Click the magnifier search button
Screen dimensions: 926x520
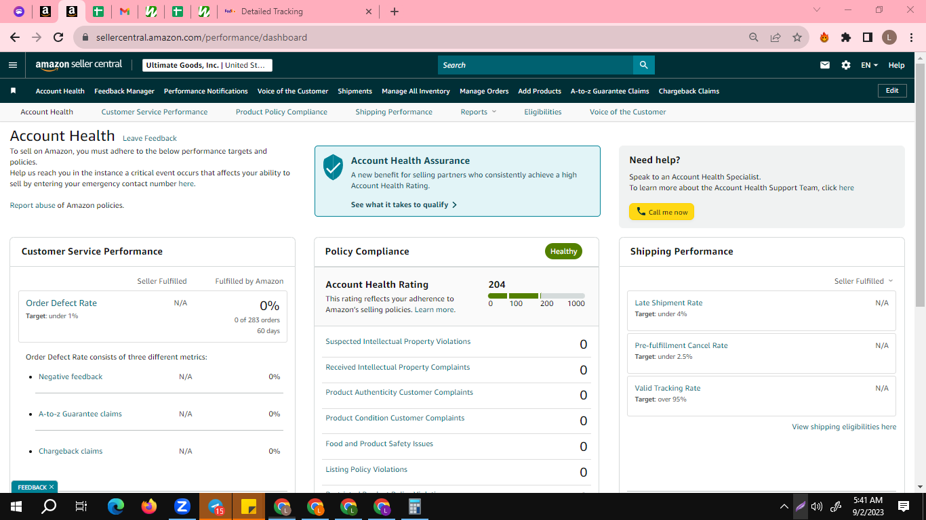coord(643,65)
